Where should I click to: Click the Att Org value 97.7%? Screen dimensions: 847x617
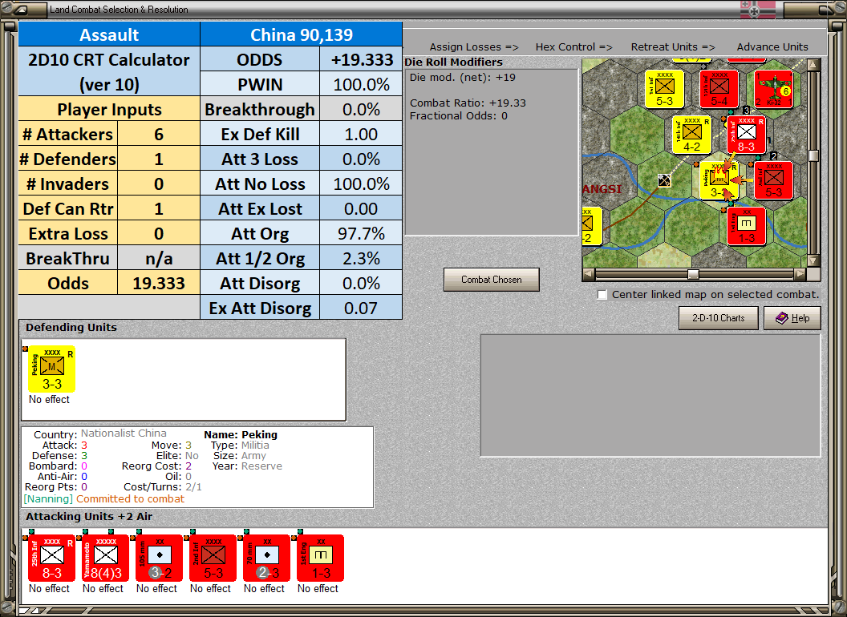[x=361, y=233]
